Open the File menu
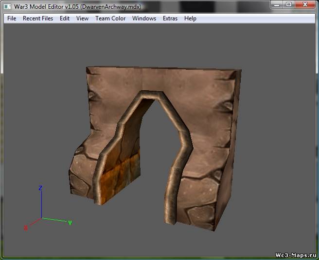Image resolution: width=319 pixels, height=260 pixels. [12, 18]
